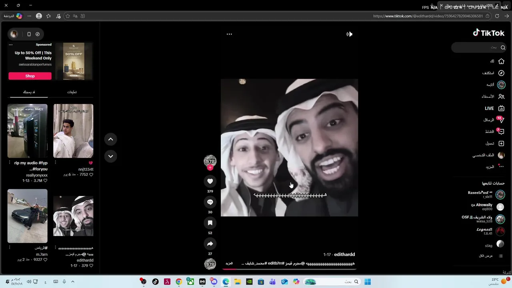Open followed account Alrewaily eq800

[488, 207]
